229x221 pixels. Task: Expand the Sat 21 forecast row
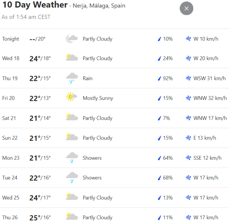tap(114, 118)
